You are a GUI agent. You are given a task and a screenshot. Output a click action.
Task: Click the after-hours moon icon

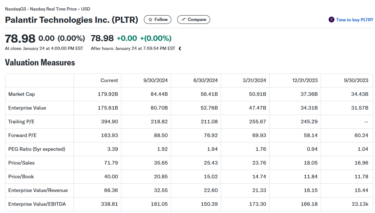pyautogui.click(x=180, y=48)
